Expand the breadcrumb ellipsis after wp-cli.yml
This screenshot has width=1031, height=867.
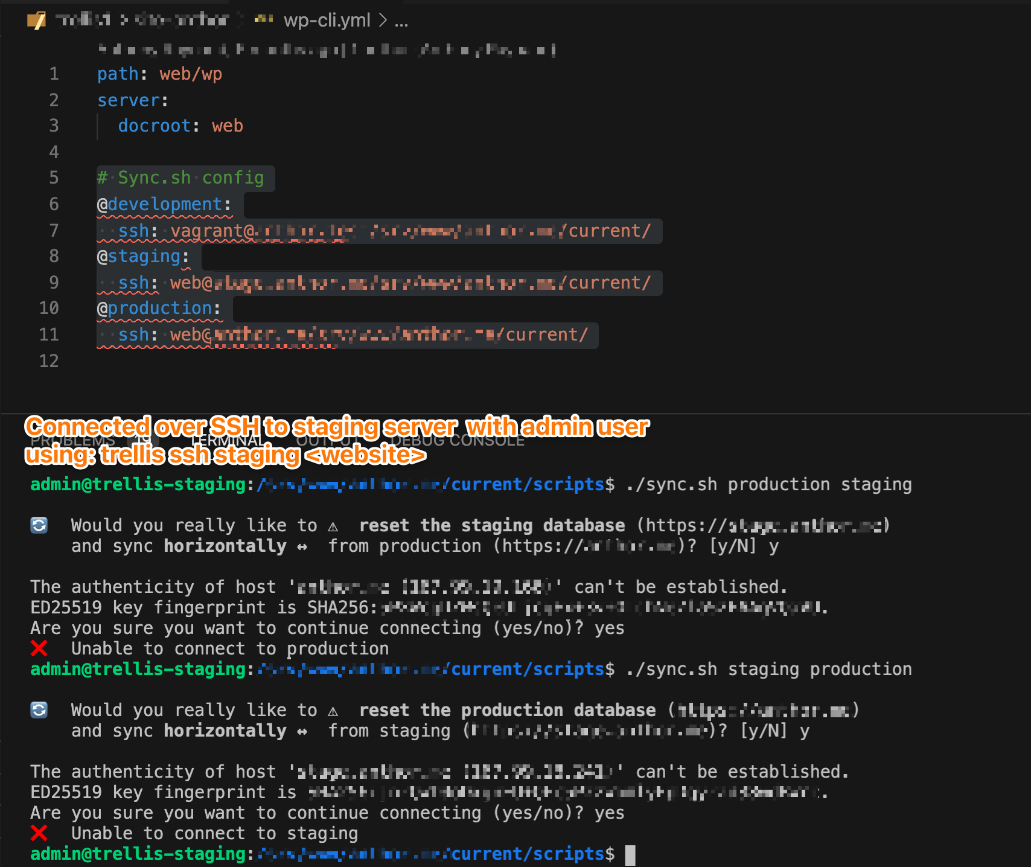pos(401,22)
